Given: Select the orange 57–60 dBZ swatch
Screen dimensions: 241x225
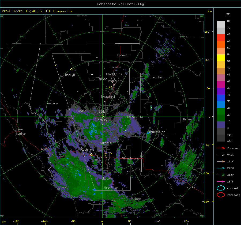Looking at the screenshot, I should (x=221, y=44).
